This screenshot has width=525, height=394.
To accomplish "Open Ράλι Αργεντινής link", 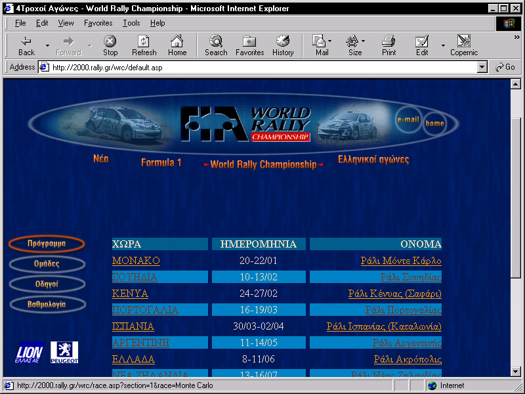I will tap(407, 343).
